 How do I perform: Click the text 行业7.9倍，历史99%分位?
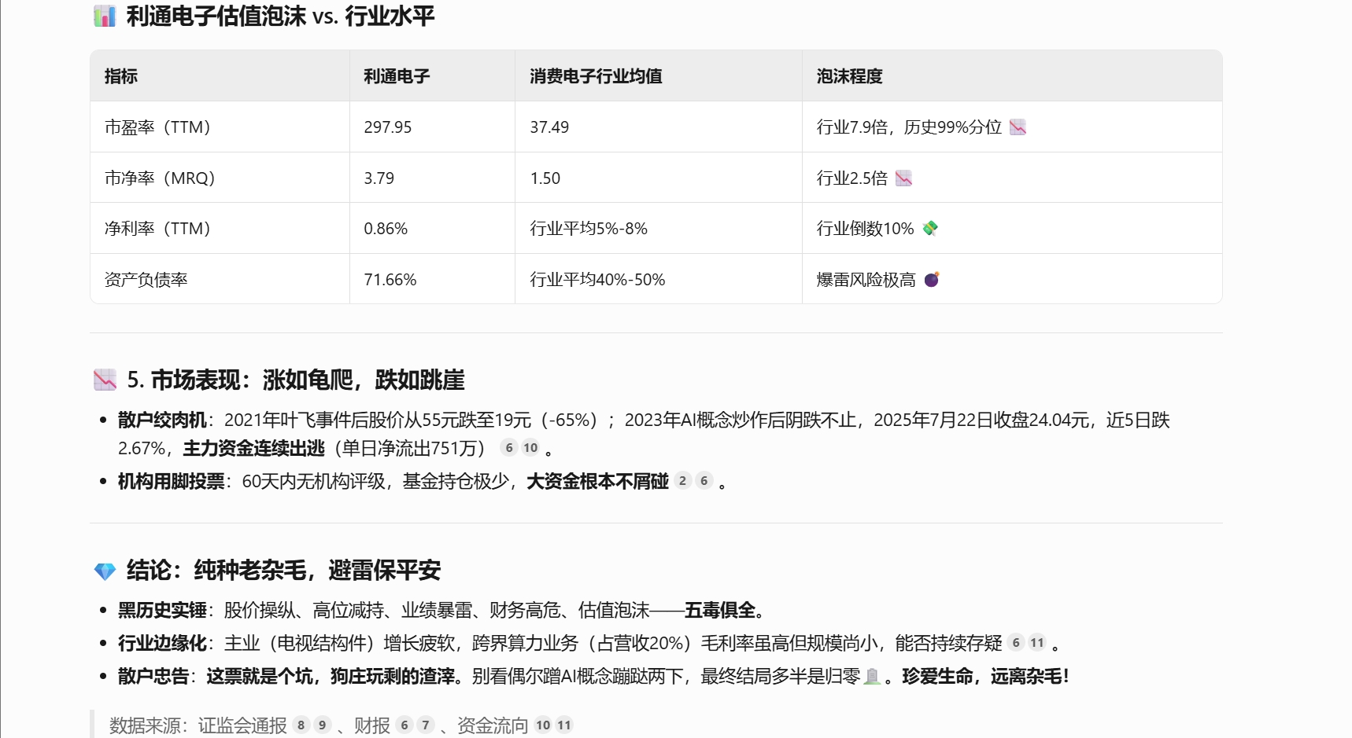point(909,127)
